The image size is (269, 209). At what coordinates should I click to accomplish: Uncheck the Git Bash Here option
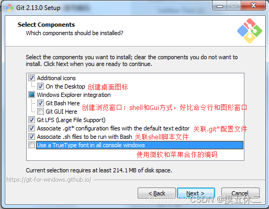click(40, 103)
